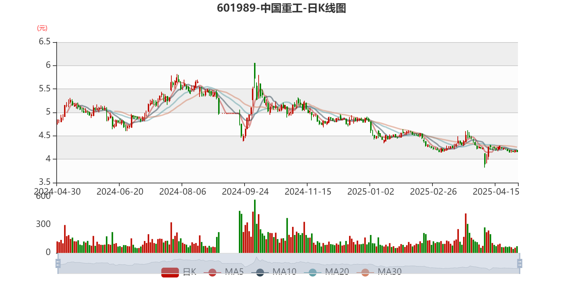The height and width of the screenshot is (281, 563).
Task: Click the tallest green volume bar near 2024-09-24
Action: point(255,226)
